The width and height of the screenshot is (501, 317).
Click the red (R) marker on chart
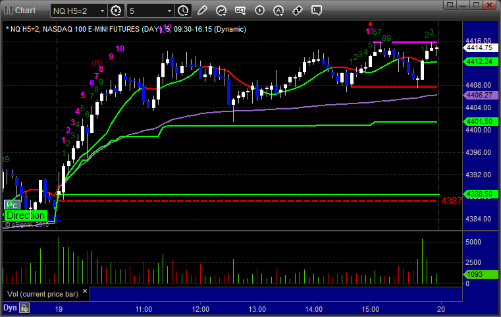97,63
